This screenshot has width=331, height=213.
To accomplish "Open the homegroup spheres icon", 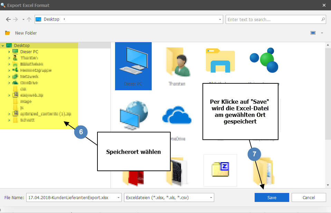I will click(264, 60).
